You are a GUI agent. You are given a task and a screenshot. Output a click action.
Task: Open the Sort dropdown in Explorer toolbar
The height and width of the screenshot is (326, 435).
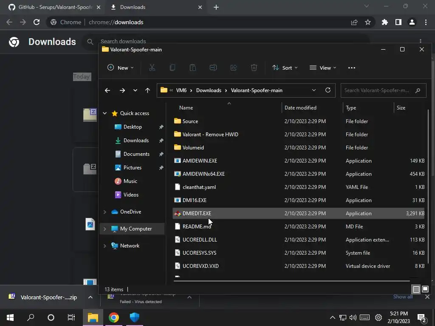click(285, 67)
